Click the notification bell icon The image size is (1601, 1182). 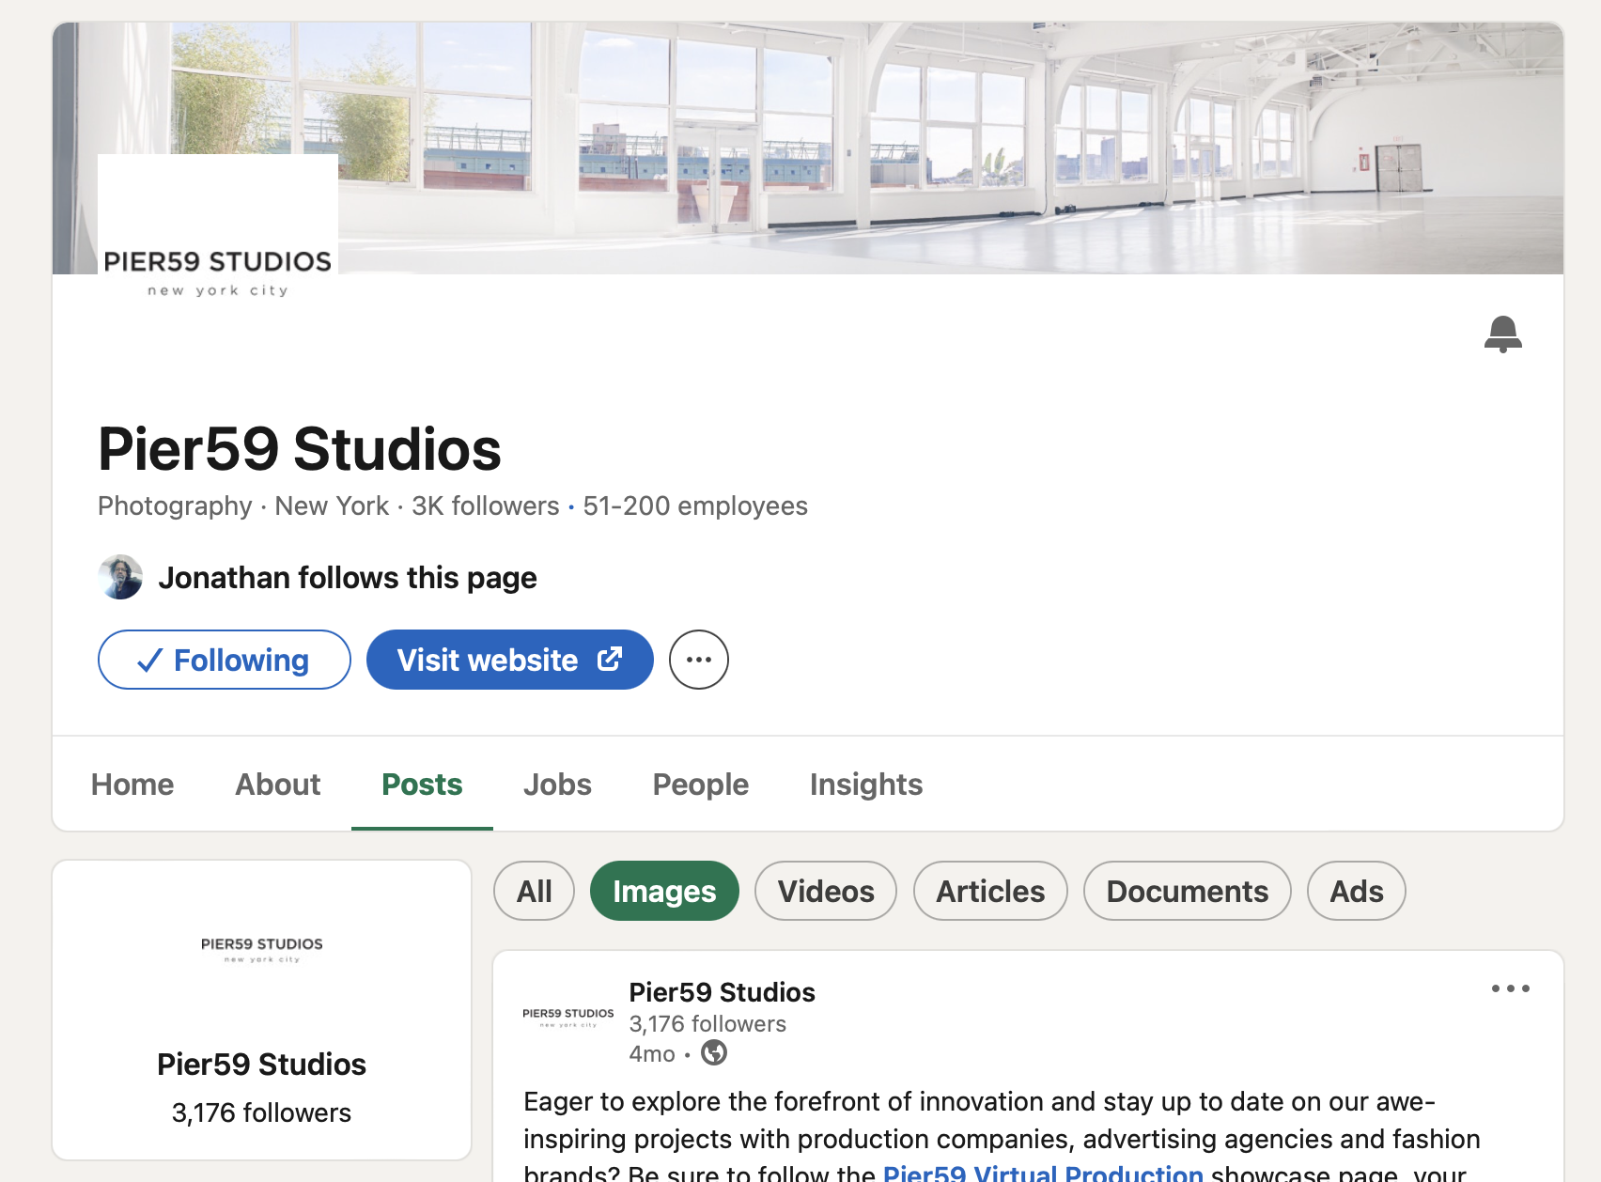tap(1502, 334)
